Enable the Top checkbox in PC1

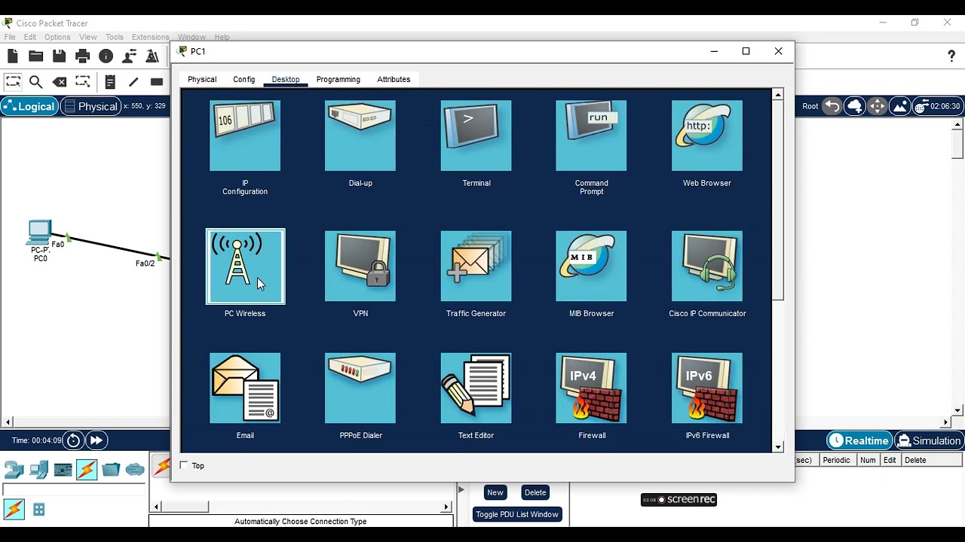(x=184, y=465)
